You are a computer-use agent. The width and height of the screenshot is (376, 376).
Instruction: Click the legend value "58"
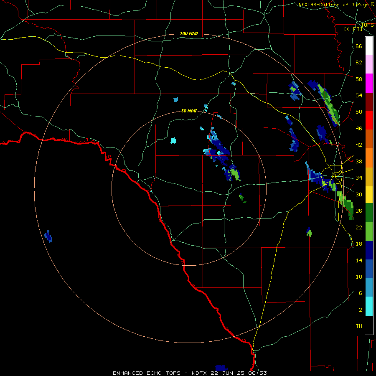(359, 79)
